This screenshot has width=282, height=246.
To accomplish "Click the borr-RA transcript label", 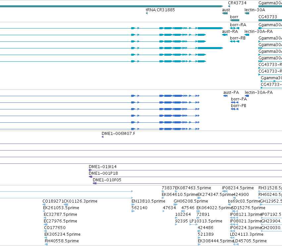I will click(x=238, y=25).
